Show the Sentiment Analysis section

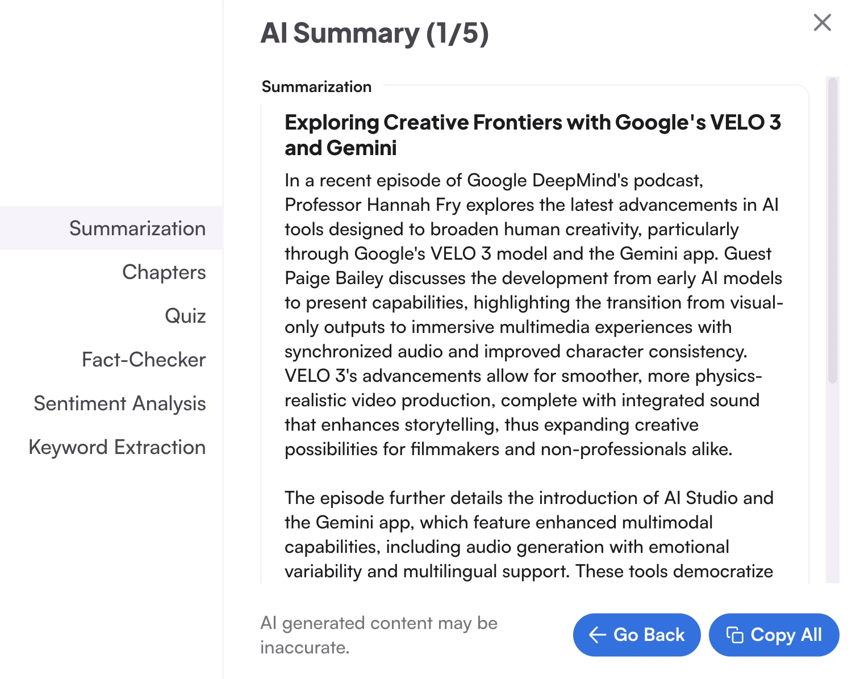[x=120, y=403]
